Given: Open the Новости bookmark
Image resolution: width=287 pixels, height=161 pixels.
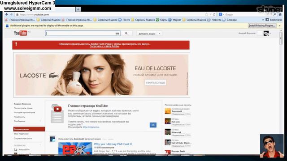Looking at the screenshot, I should [214, 20].
